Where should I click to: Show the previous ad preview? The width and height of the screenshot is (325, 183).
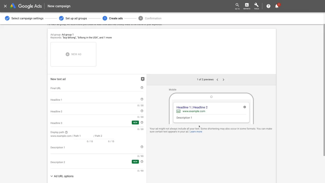pos(217,80)
